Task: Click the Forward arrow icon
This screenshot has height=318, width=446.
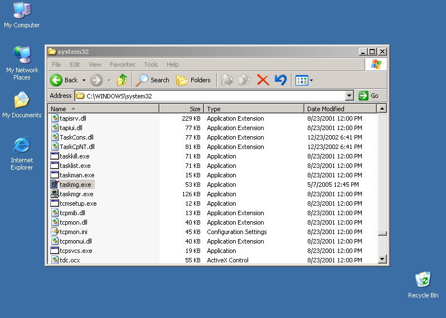Action: coord(96,80)
